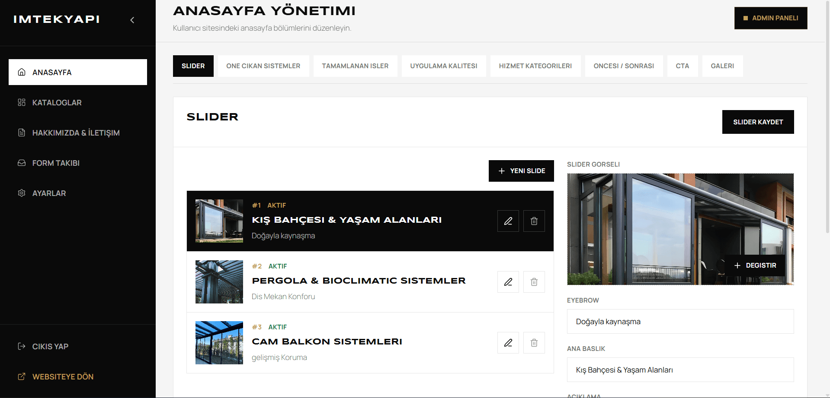830x398 pixels.
Task: Click the Slider Kaydet button
Action: click(758, 122)
